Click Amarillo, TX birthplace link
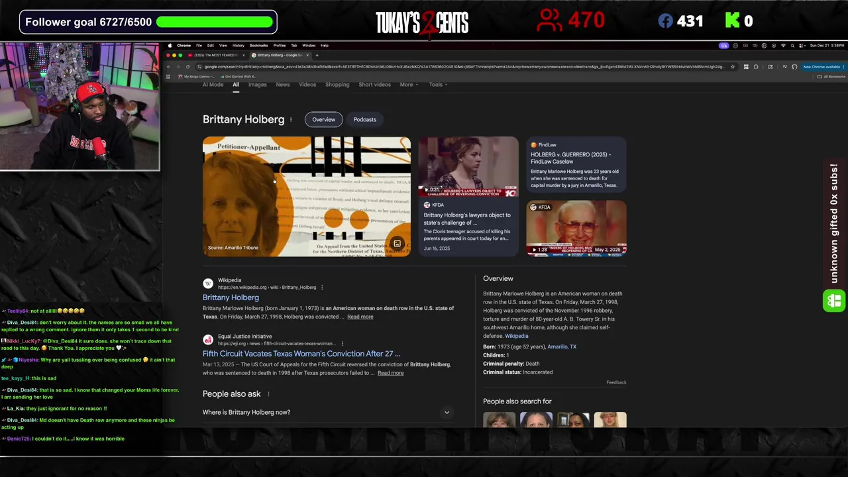 coord(562,347)
